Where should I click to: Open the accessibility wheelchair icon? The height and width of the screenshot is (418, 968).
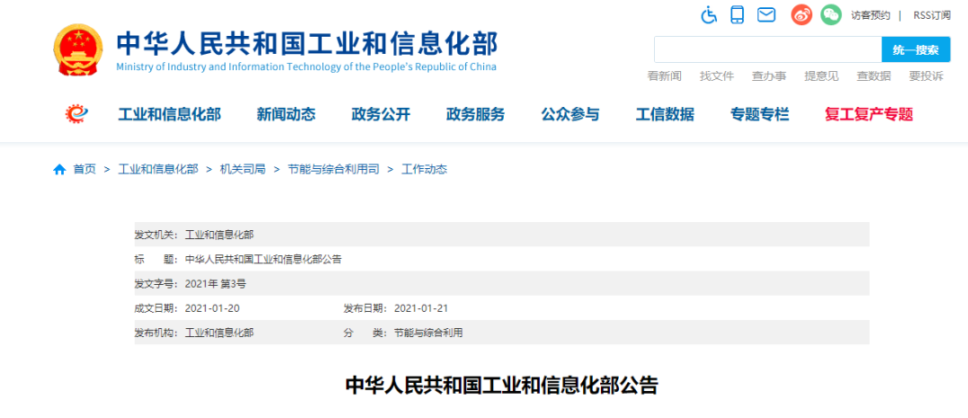pos(709,14)
